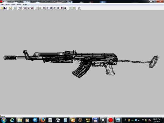The width and height of the screenshot is (164, 123).
Task: Click the EN language indicator in tray
Action: tap(125, 120)
